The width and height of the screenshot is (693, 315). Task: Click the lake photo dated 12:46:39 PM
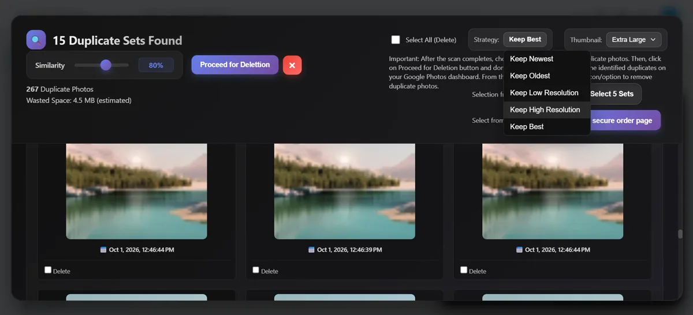(345, 191)
